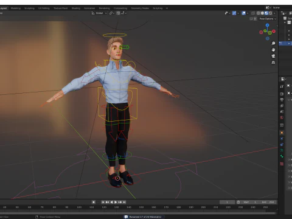Image resolution: width=292 pixels, height=219 pixels.
Task: Click the blue Z axis on navigation gizmo
Action: coord(268,25)
